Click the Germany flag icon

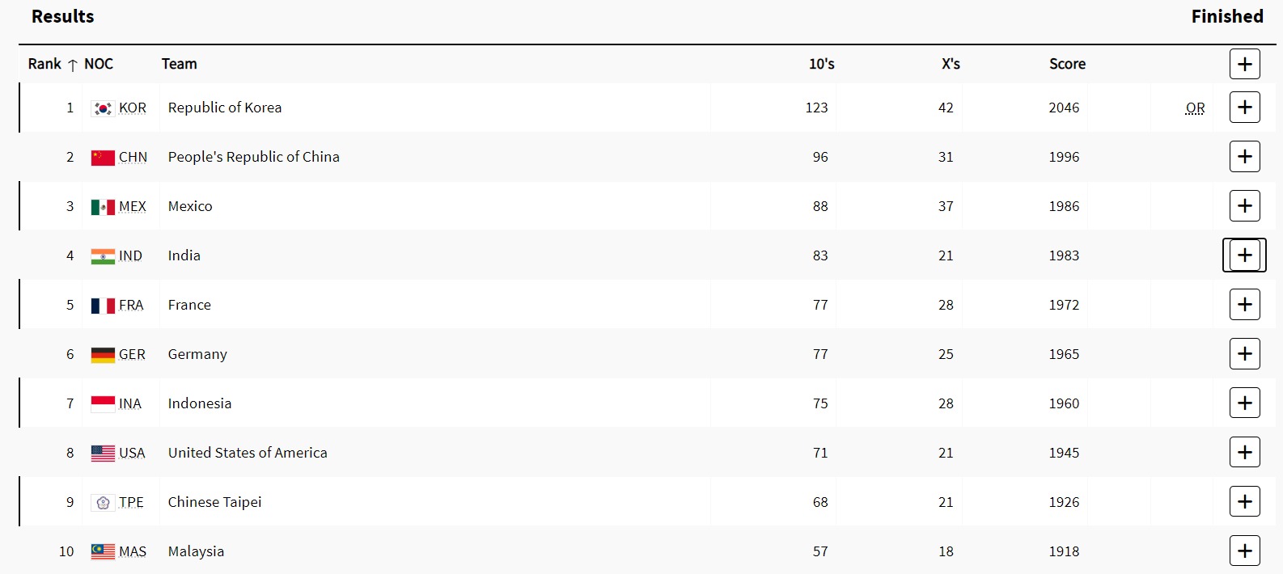point(103,355)
